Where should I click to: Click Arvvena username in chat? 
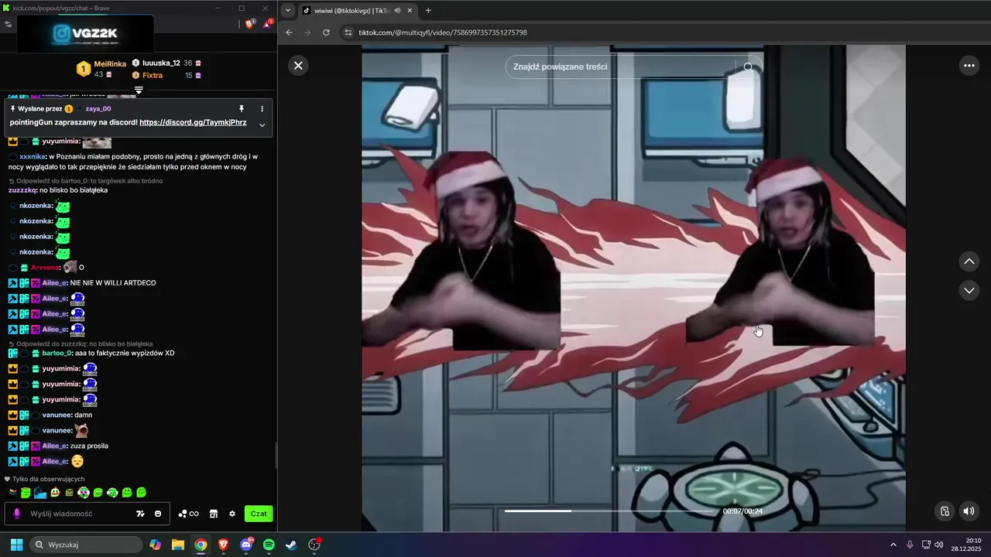[x=45, y=268]
